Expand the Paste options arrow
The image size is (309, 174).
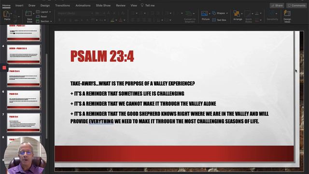tap(11, 14)
